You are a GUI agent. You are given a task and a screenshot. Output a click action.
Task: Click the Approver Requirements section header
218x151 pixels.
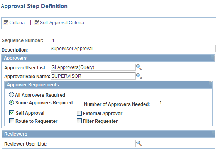pos(108,85)
